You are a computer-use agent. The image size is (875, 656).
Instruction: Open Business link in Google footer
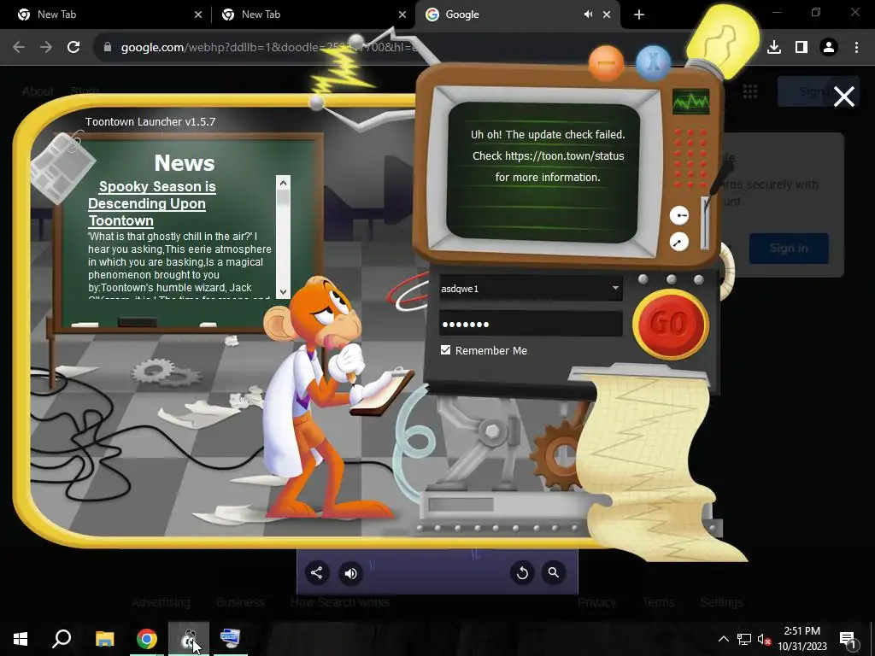(x=240, y=602)
